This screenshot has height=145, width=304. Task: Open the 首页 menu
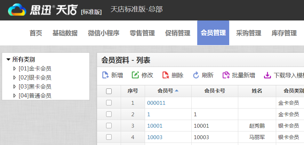tap(36, 33)
